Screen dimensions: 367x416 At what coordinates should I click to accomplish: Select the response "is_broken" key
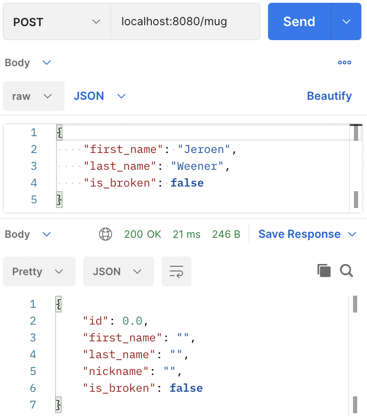click(119, 388)
